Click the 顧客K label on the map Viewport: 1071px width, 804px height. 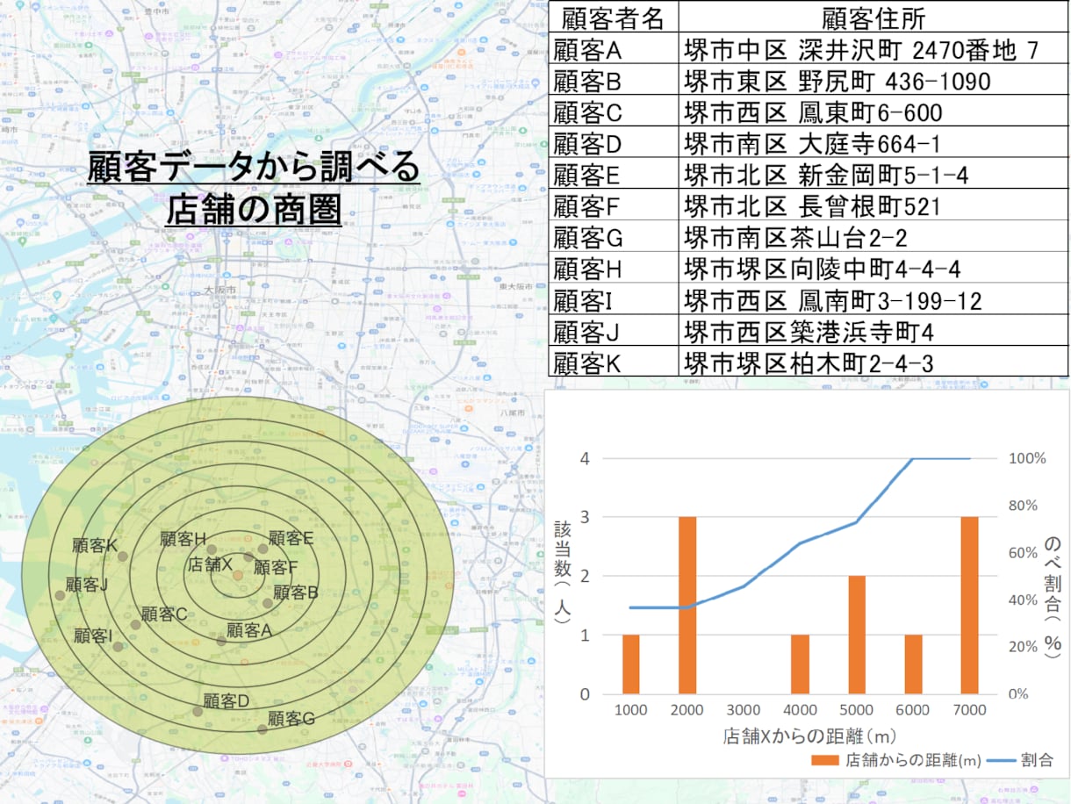[x=95, y=545]
